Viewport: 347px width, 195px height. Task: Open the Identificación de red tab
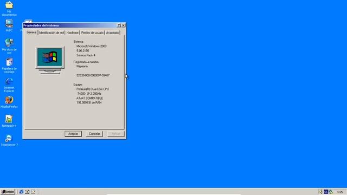pos(52,32)
